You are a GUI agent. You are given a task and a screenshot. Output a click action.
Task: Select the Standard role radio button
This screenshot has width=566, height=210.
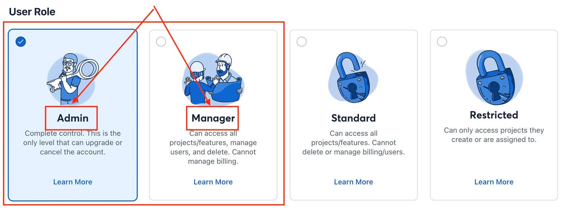(301, 41)
